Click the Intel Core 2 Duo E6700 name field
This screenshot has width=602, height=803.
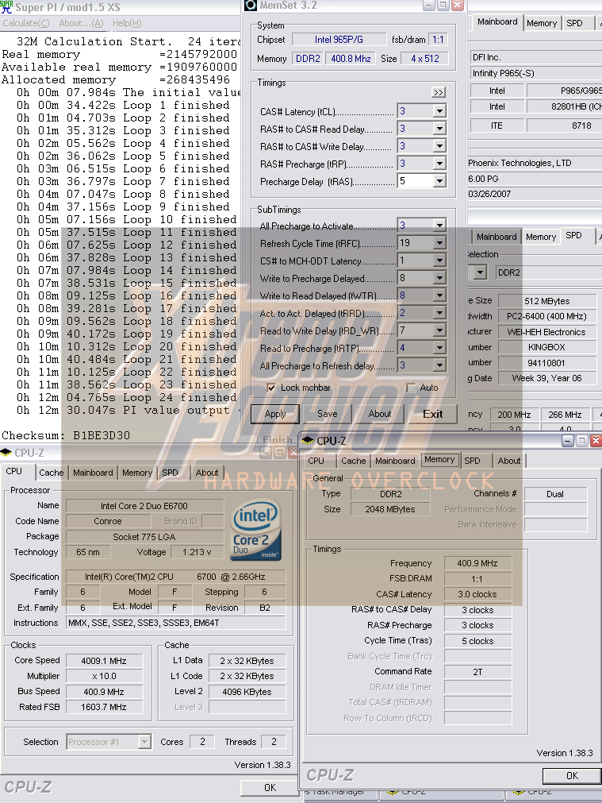(x=144, y=506)
